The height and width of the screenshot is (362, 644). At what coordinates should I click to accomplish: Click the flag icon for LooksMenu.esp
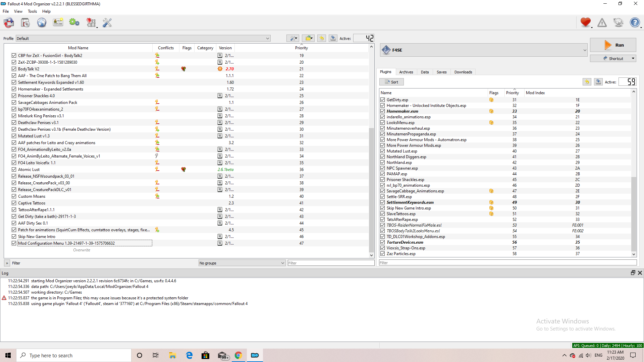tap(491, 123)
